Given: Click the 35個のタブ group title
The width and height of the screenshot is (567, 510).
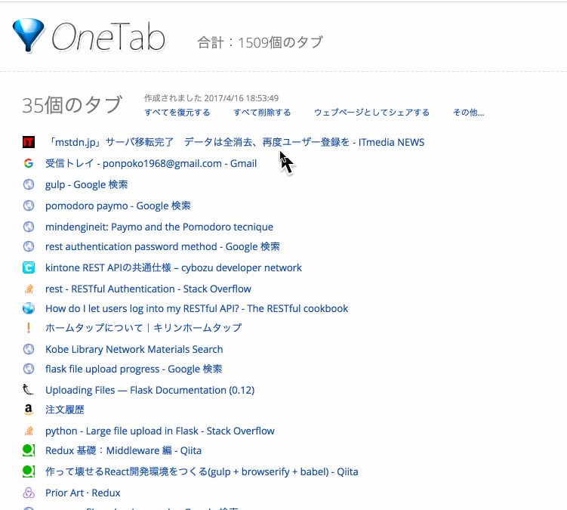Looking at the screenshot, I should (x=72, y=105).
